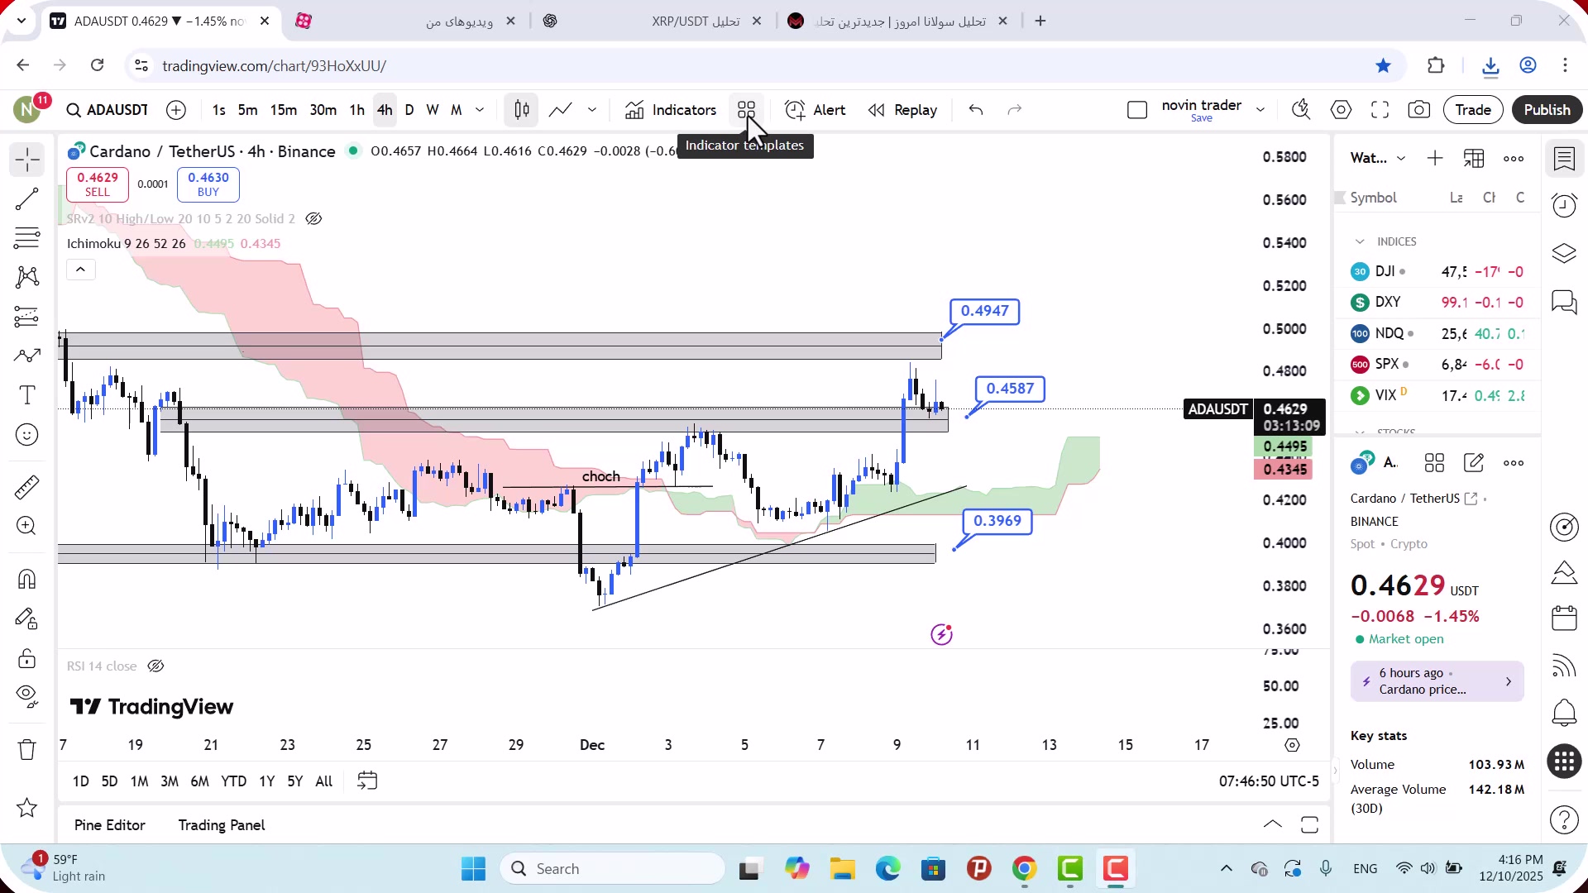Viewport: 1588px width, 893px height.
Task: Open the object tree layers panel
Action: (x=1565, y=253)
